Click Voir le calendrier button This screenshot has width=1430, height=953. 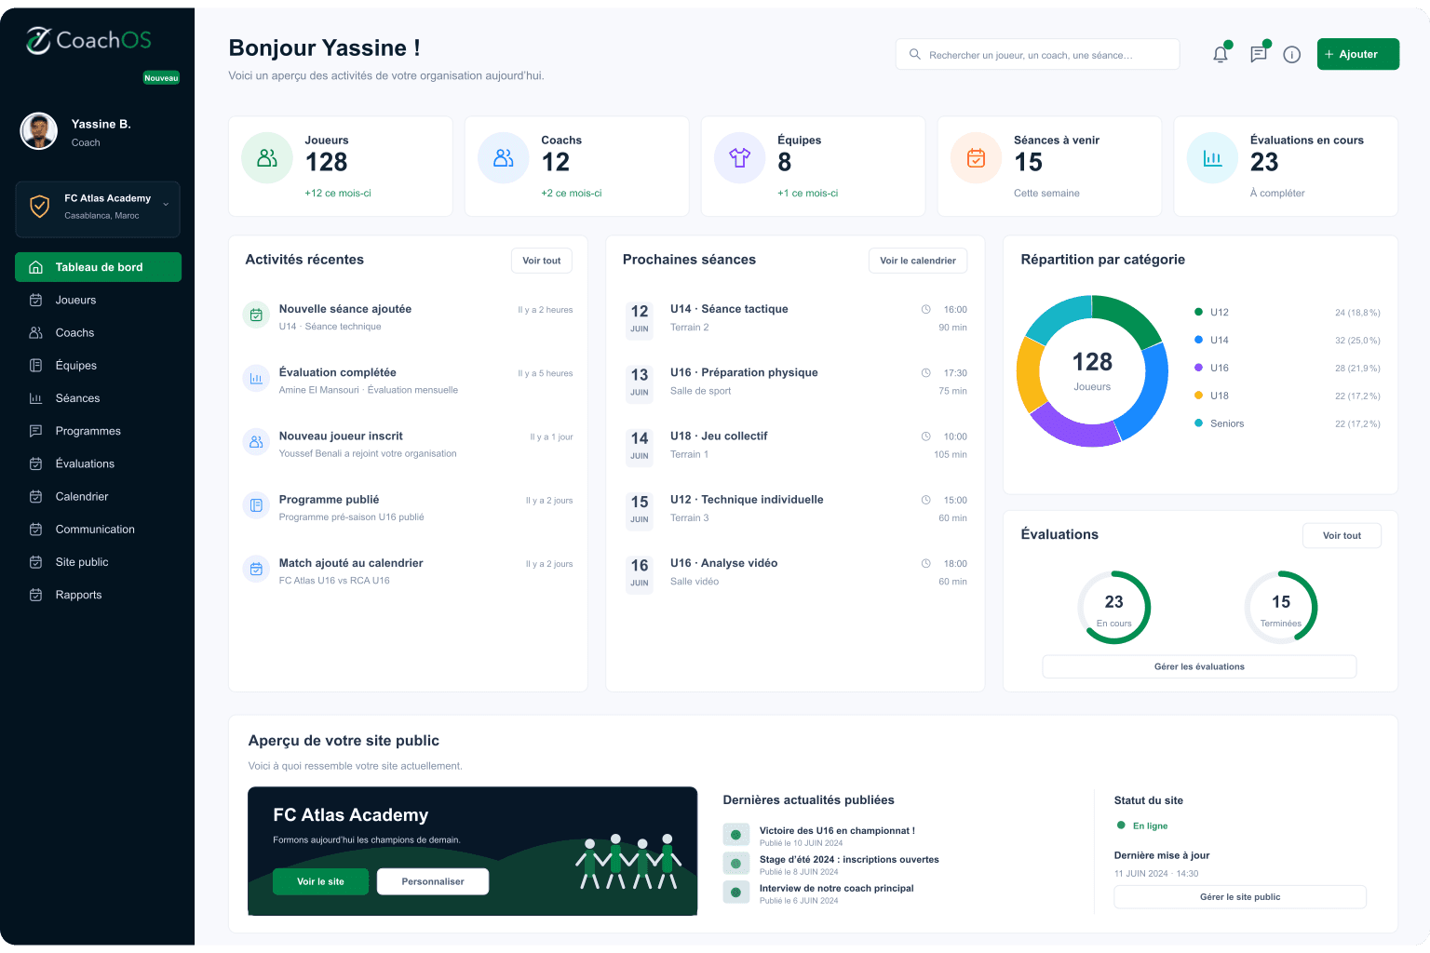[918, 261]
